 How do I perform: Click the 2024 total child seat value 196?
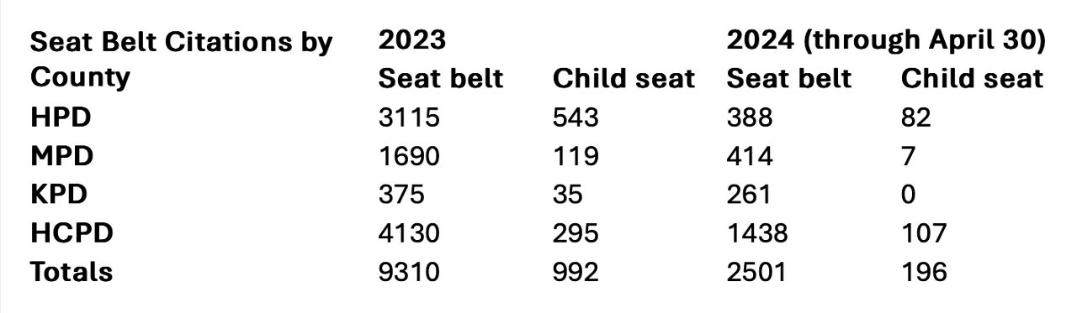click(x=924, y=272)
